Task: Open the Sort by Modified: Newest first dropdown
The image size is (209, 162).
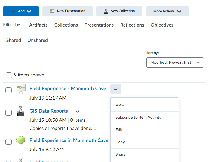Action: click(x=175, y=62)
